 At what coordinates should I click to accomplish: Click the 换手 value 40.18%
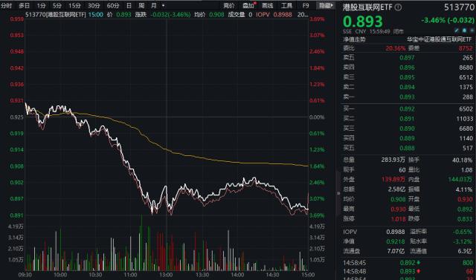click(x=462, y=160)
